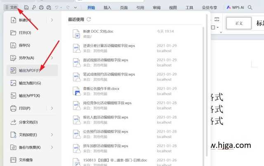Switch to the 页面 ribbon tab
Viewport: 264px width, 166px height.
click(x=124, y=7)
